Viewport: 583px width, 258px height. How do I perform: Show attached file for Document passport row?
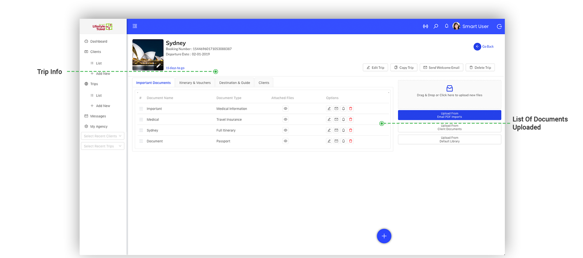[x=285, y=141]
